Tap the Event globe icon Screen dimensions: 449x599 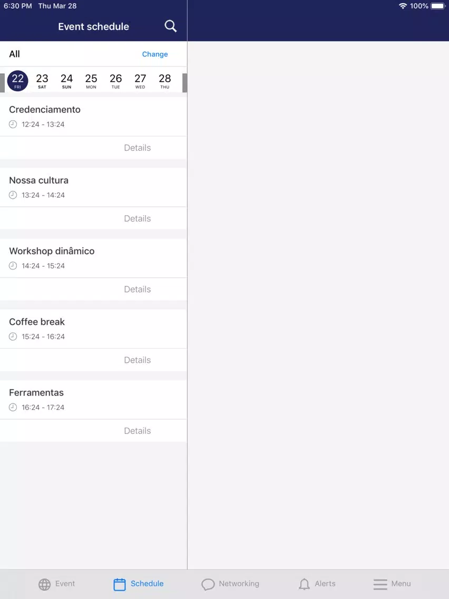point(44,584)
